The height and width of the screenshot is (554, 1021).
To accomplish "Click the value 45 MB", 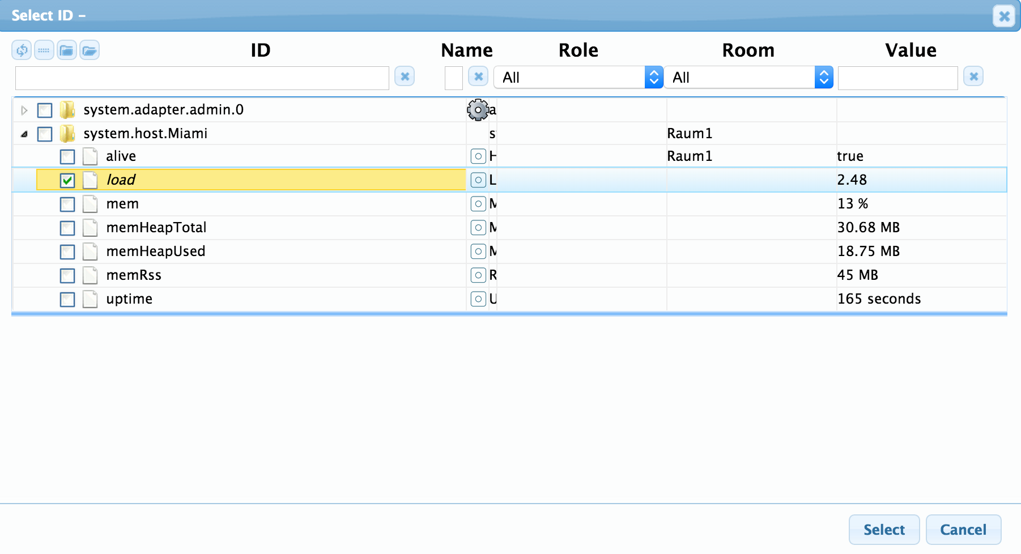I will (858, 275).
